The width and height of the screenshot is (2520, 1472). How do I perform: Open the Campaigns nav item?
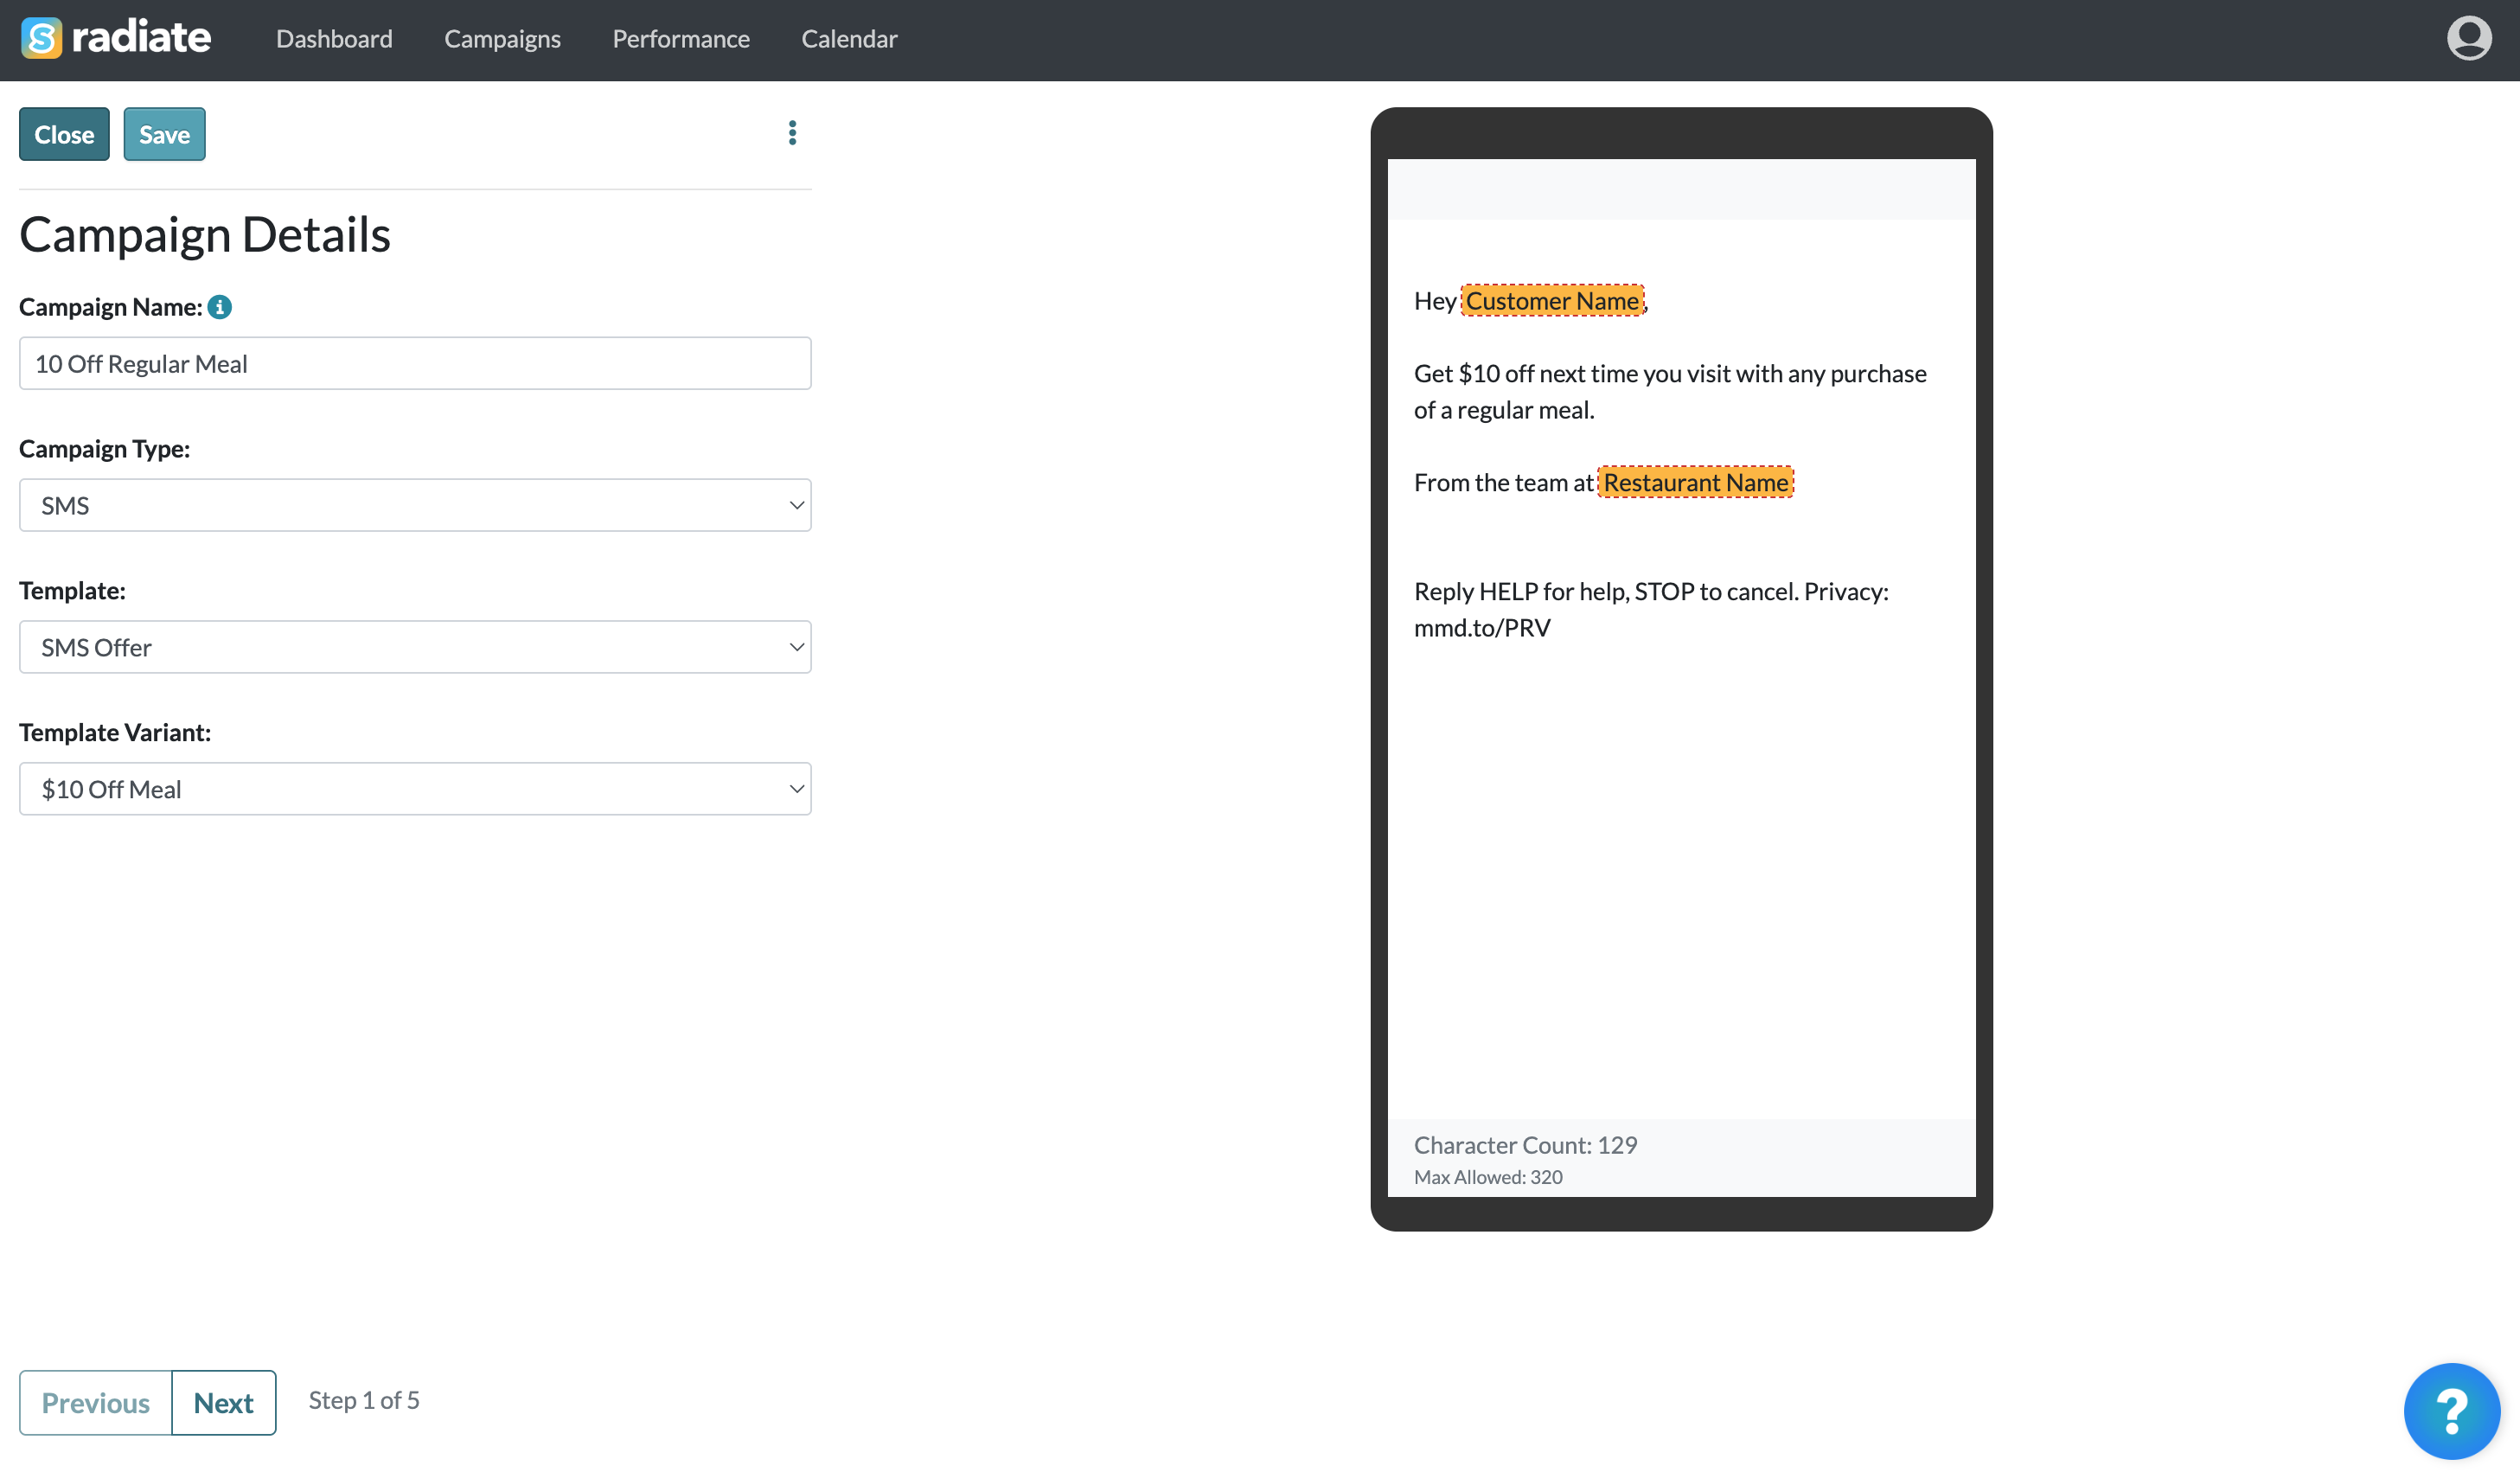tap(502, 39)
